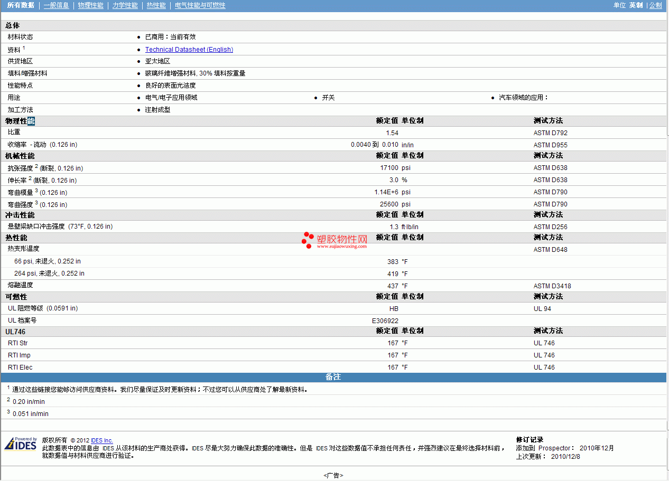Click the 备注 notes section header bar

(x=333, y=377)
